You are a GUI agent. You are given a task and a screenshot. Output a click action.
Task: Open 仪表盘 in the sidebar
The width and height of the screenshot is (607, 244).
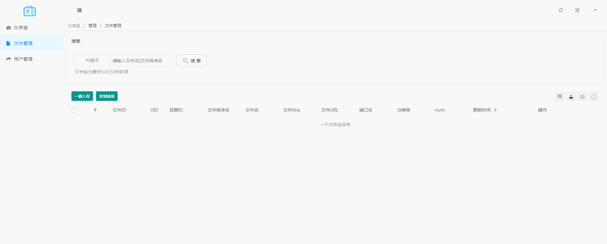21,27
